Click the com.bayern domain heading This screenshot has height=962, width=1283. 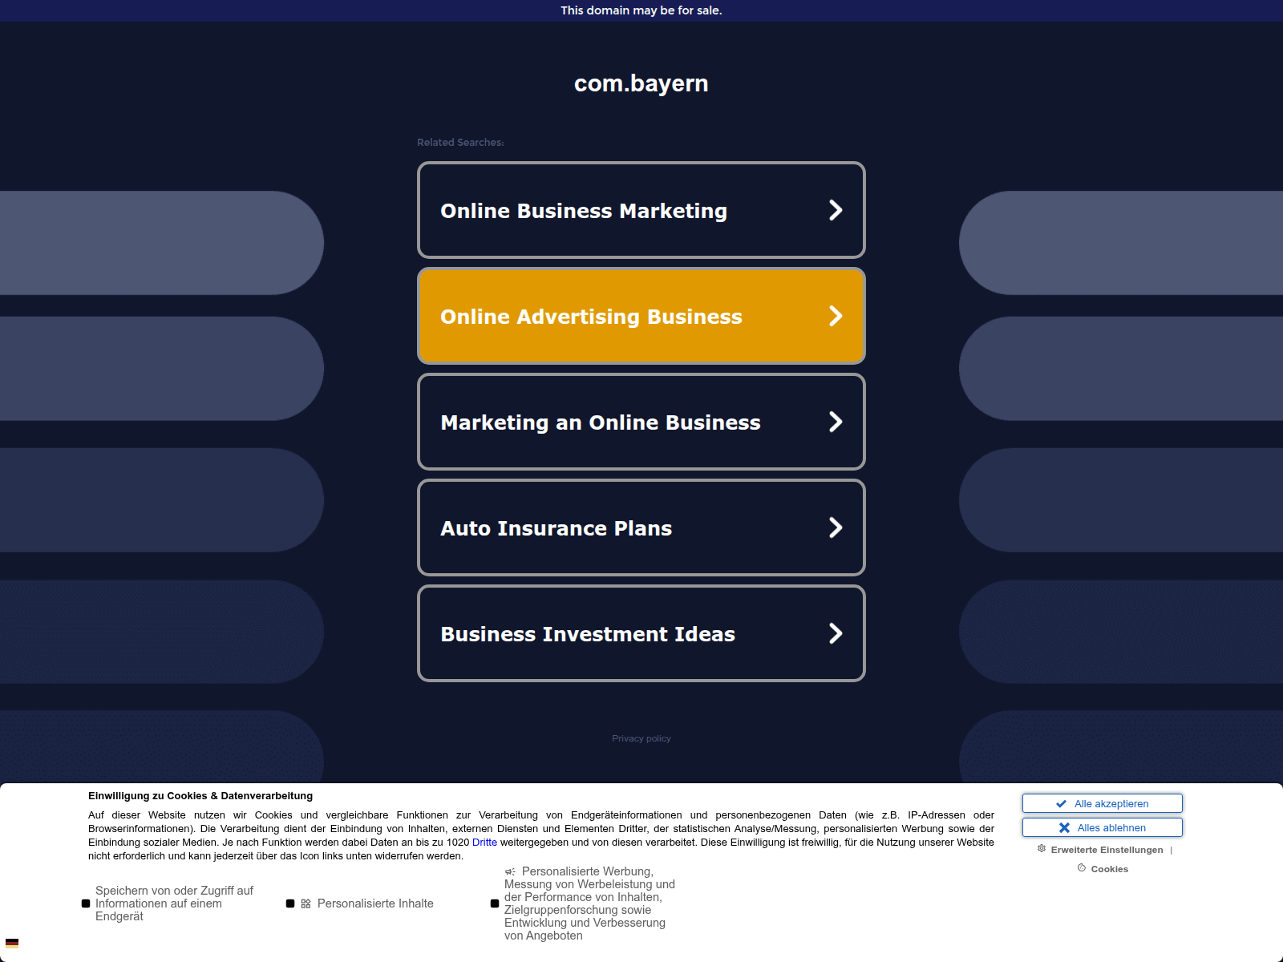click(x=641, y=83)
